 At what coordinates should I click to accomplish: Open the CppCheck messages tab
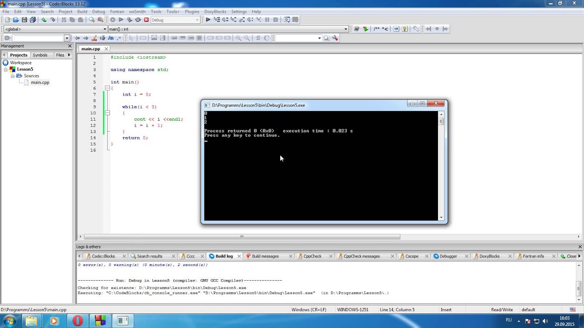pos(362,256)
